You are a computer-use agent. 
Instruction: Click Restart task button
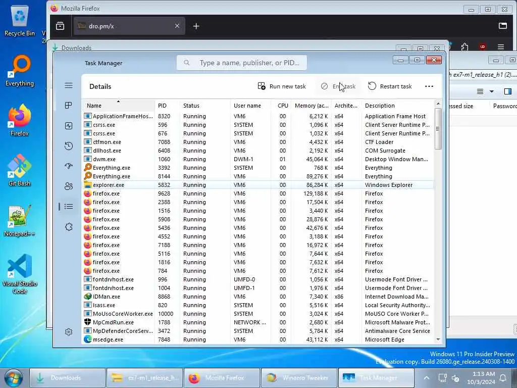click(x=390, y=86)
